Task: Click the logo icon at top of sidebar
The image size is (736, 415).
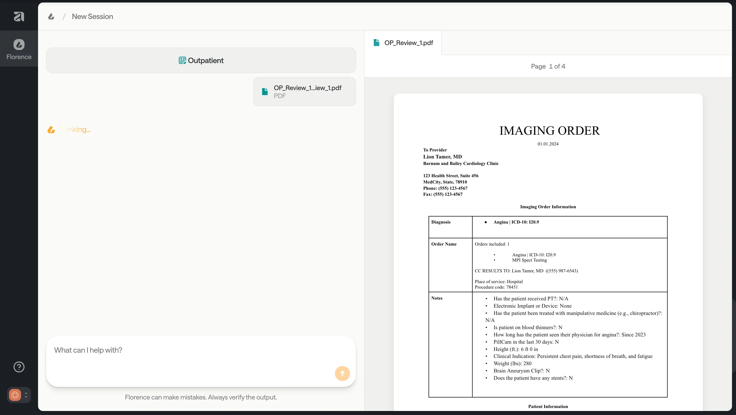Action: pyautogui.click(x=19, y=16)
